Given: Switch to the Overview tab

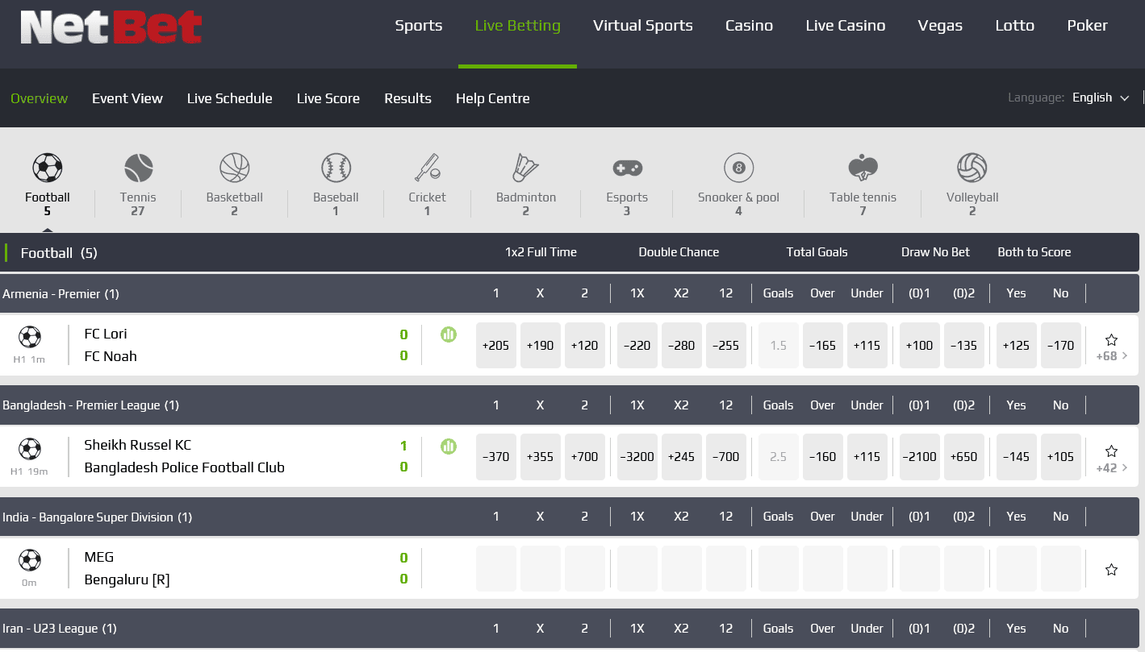Looking at the screenshot, I should [x=40, y=98].
